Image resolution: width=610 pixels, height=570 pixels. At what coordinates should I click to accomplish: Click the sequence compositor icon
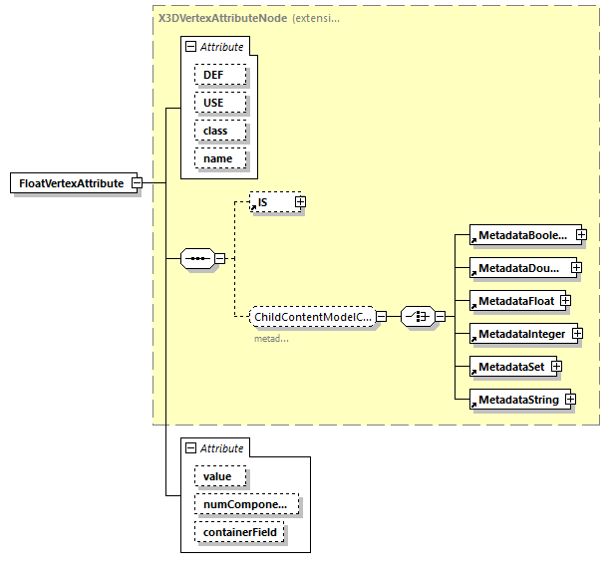point(198,259)
